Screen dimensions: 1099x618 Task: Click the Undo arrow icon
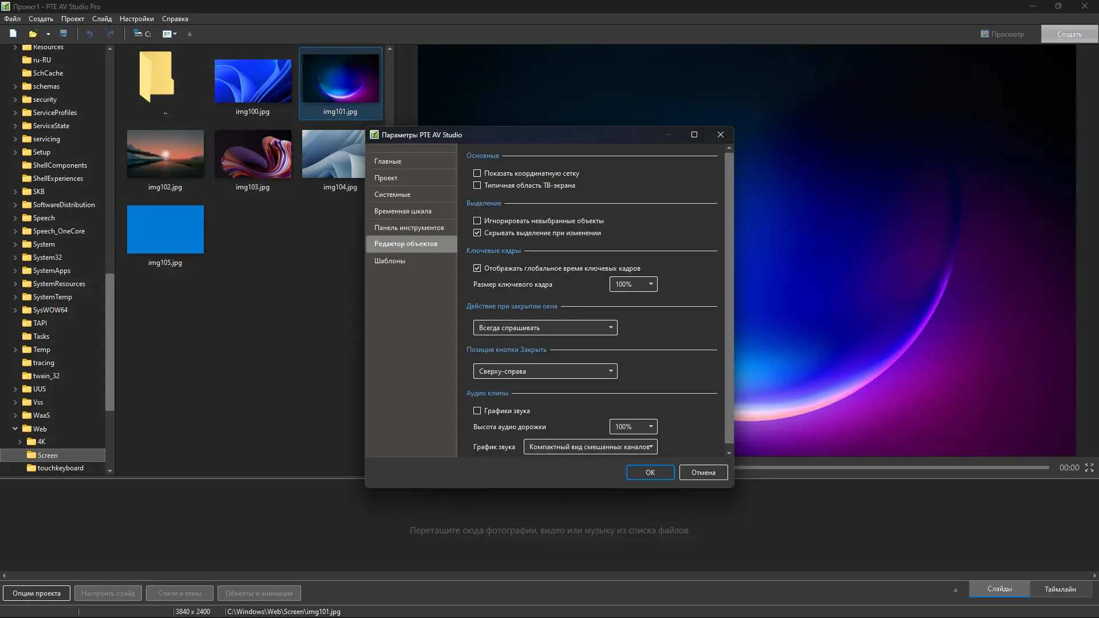(89, 34)
